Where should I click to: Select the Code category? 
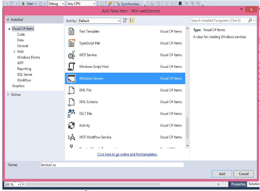pyautogui.click(x=21, y=35)
